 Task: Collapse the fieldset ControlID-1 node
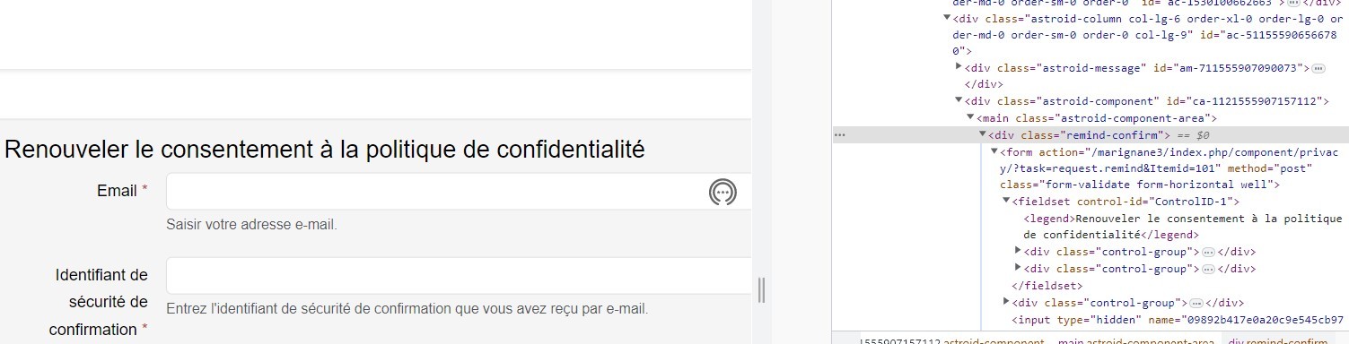click(1006, 201)
